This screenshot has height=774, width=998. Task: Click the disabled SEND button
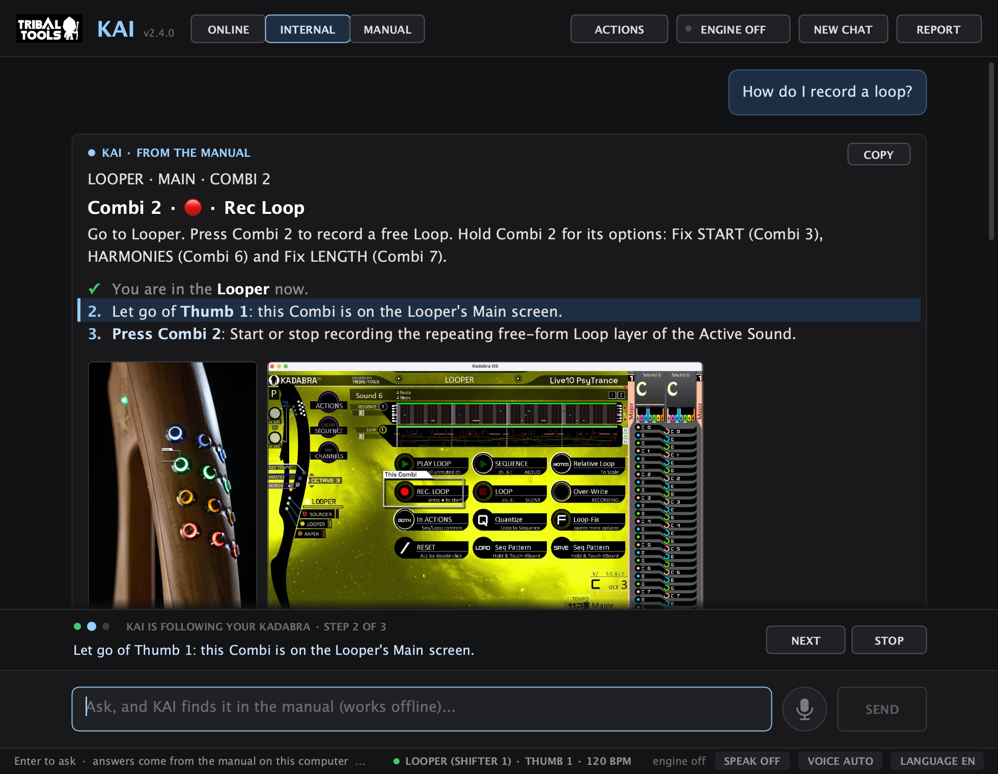882,709
